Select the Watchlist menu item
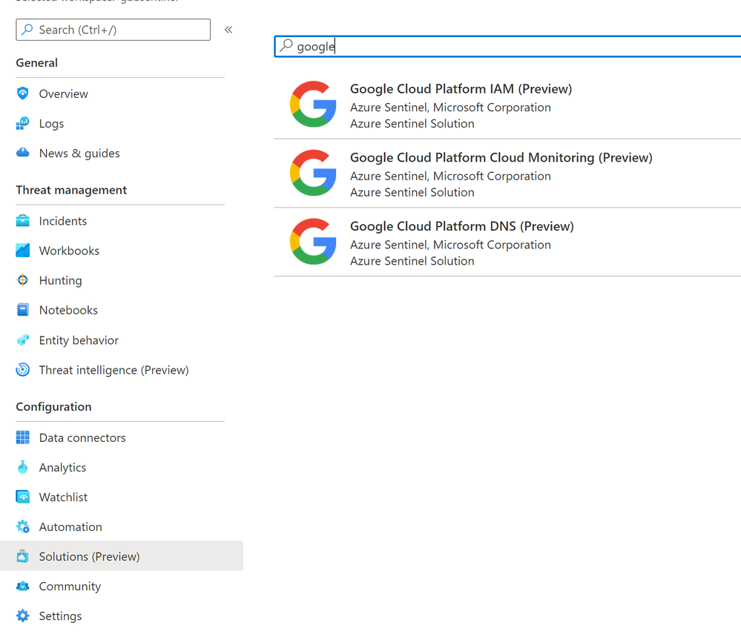 pos(63,497)
